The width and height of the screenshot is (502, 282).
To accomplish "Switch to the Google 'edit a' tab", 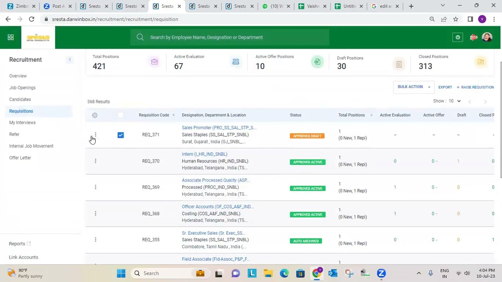I will 386,6.
